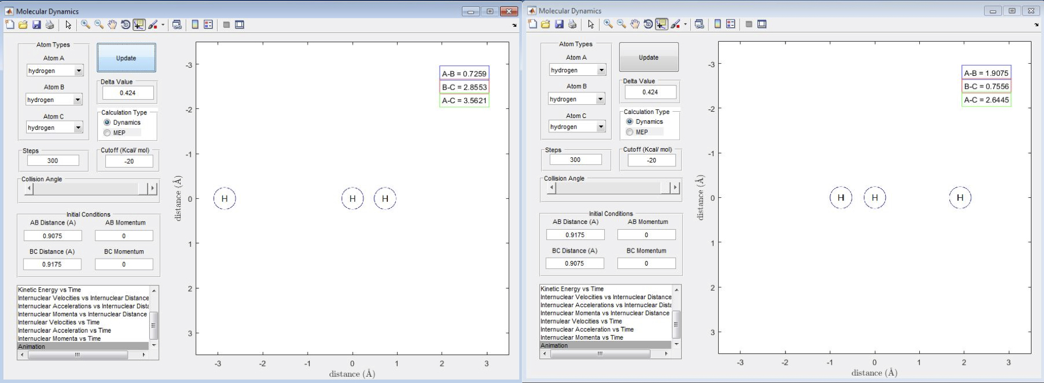Screen dimensions: 1044x383
Task: Toggle the Data Cursor tool in right window
Action: pyautogui.click(x=661, y=24)
